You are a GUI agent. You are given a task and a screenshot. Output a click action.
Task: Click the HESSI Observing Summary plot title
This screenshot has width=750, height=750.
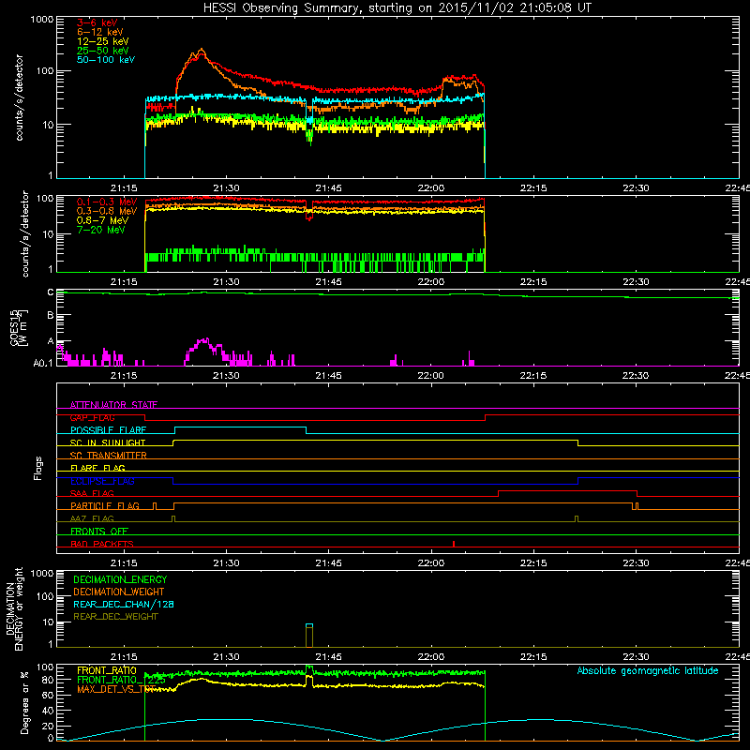click(397, 8)
